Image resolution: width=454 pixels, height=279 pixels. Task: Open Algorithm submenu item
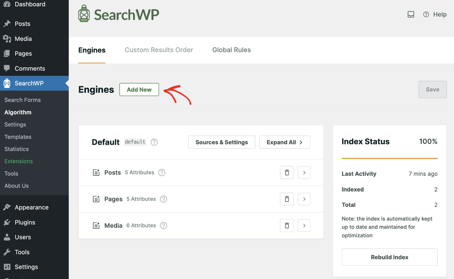18,112
